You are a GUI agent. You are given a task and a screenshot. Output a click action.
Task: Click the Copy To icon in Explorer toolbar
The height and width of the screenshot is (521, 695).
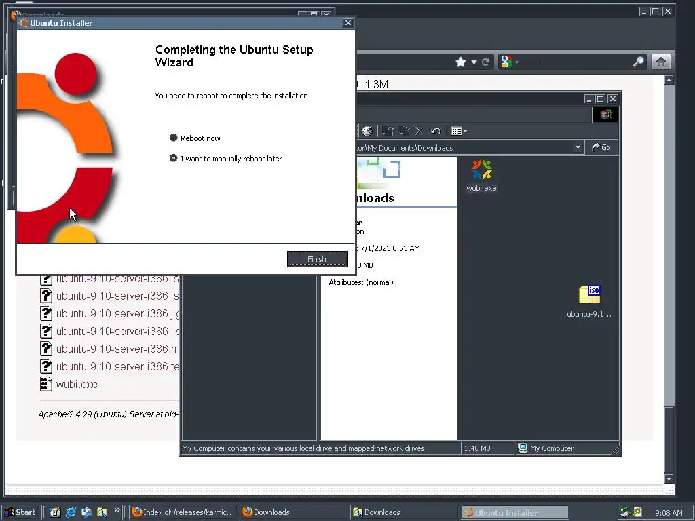click(x=404, y=131)
